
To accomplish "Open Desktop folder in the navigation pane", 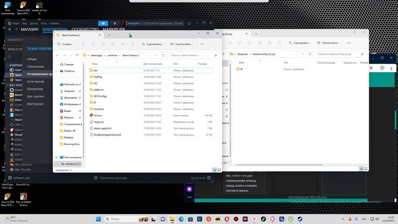I will click(67, 138).
